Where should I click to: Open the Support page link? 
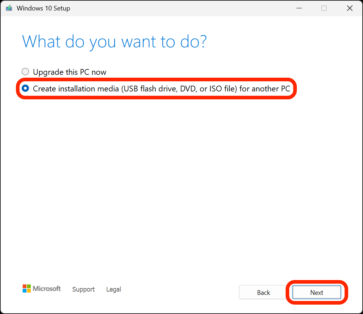tap(84, 289)
